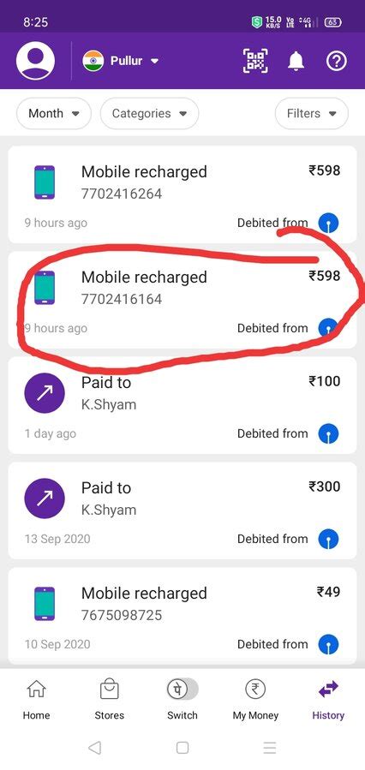Image resolution: width=365 pixels, height=770 pixels.
Task: Open the help question mark icon
Action: 337,61
